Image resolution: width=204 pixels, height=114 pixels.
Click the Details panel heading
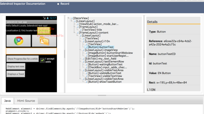coord(152,22)
